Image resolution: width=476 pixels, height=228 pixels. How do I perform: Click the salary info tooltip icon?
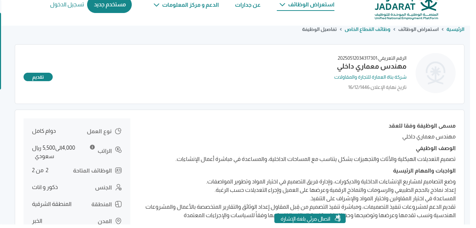pyautogui.click(x=92, y=147)
